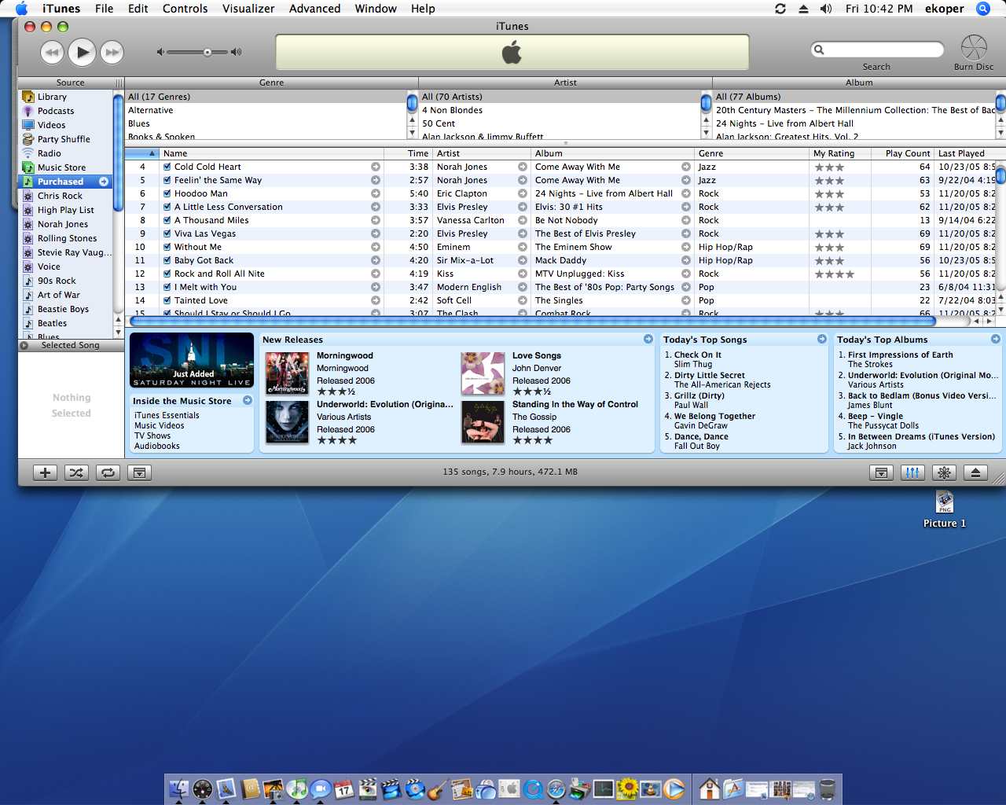Click the fast-forward/next track button
1006x805 pixels.
[x=112, y=53]
